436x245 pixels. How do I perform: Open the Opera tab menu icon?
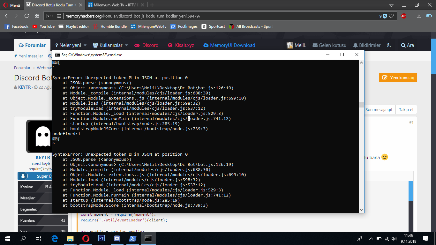[x=391, y=5]
